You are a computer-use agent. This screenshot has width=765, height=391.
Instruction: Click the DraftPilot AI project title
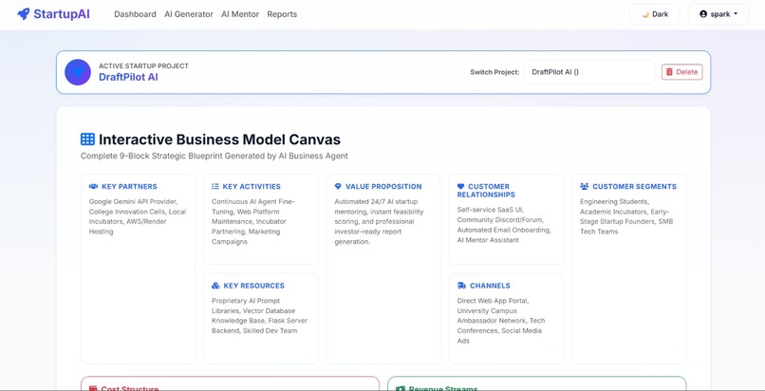point(128,77)
